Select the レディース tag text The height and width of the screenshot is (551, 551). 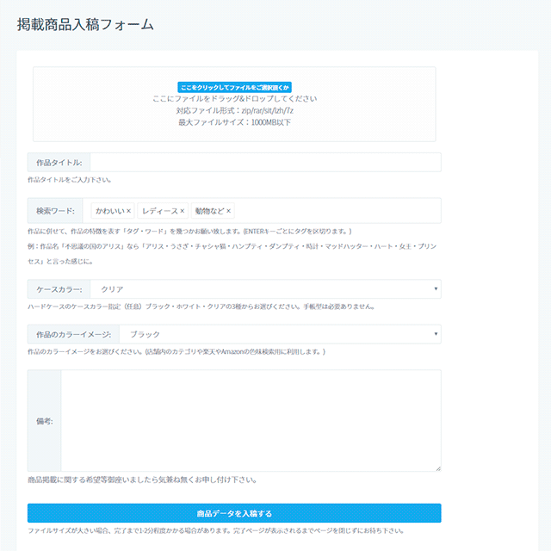pos(159,211)
